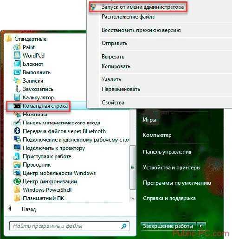This screenshot has width=232, height=239.
Task: Click the Найти программы и файлы field
Action: (69, 226)
